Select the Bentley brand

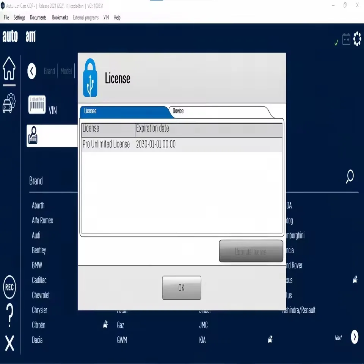point(39,251)
